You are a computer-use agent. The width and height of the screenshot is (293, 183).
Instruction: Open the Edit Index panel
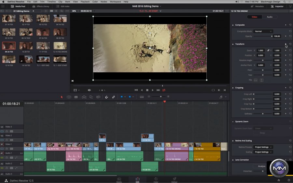(63, 6)
